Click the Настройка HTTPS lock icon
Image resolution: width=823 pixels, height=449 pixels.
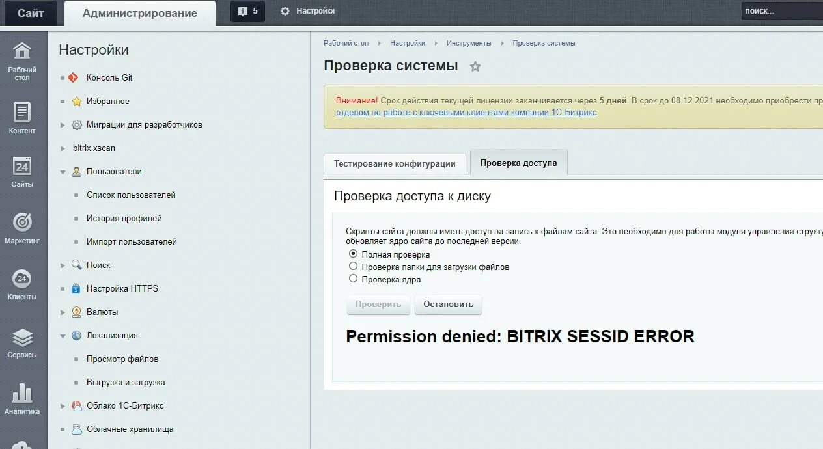[x=76, y=288]
